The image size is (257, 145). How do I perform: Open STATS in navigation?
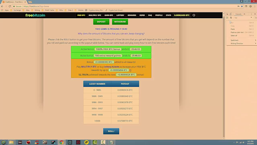(168, 15)
